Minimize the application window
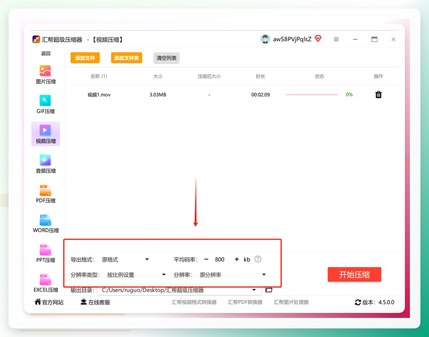429x337 pixels. pyautogui.click(x=355, y=39)
